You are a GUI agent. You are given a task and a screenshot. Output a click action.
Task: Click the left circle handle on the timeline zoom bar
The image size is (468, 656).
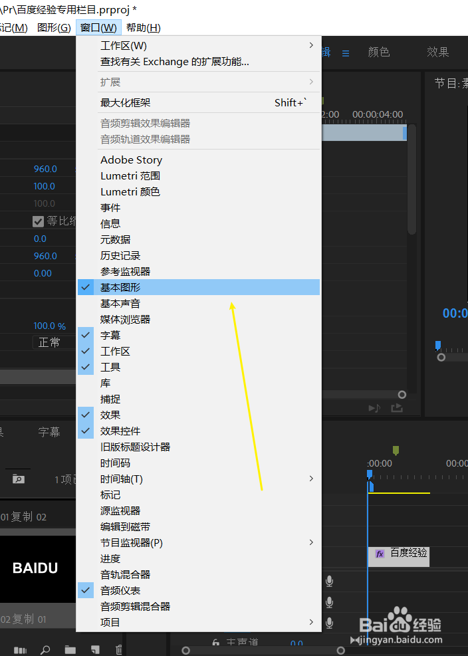pos(186,650)
